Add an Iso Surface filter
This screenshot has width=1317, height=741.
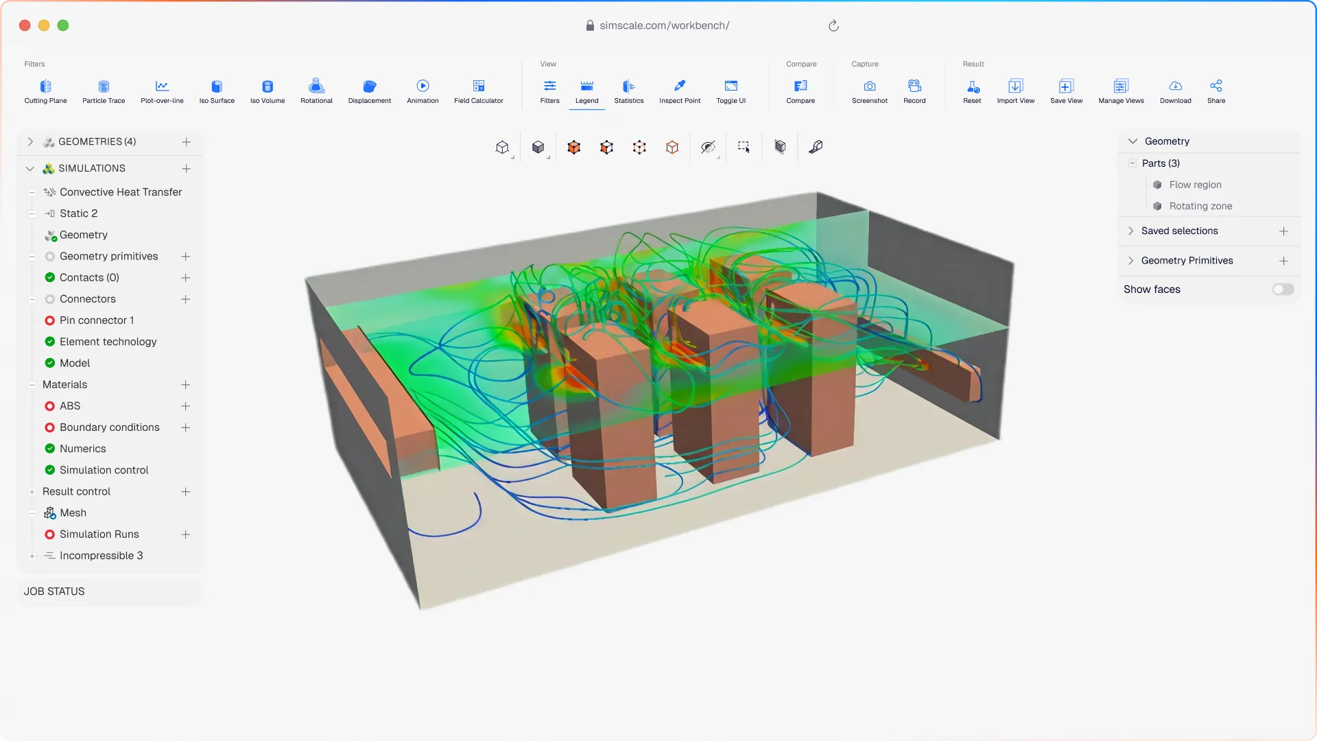coord(217,91)
